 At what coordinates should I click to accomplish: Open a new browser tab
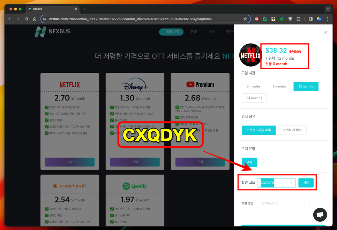coord(84,9)
